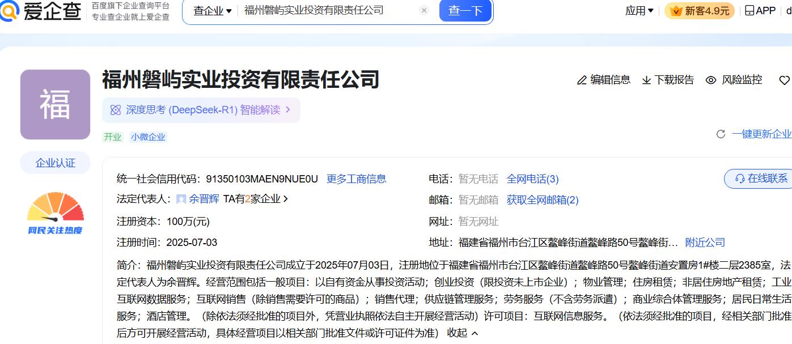The image size is (792, 344).
Task: Expand the 应用 dropdown menu
Action: 639,11
